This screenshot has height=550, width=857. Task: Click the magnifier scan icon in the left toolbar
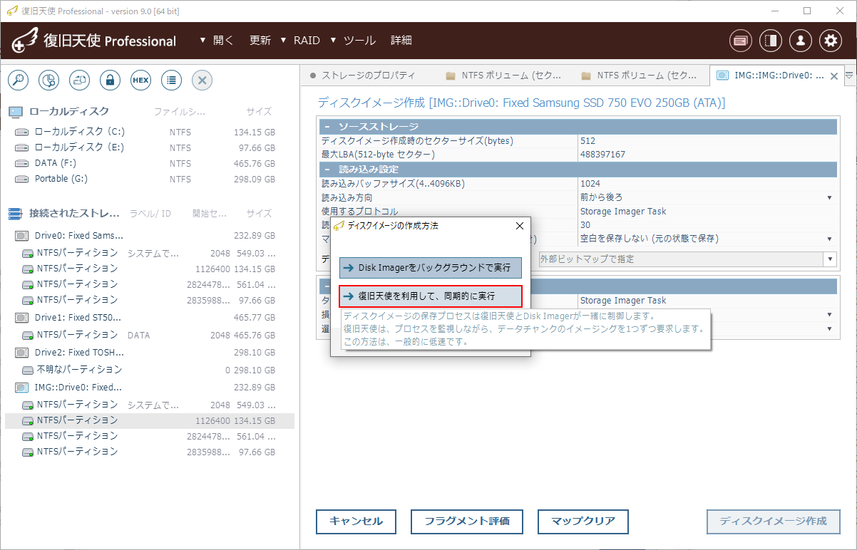tap(18, 81)
